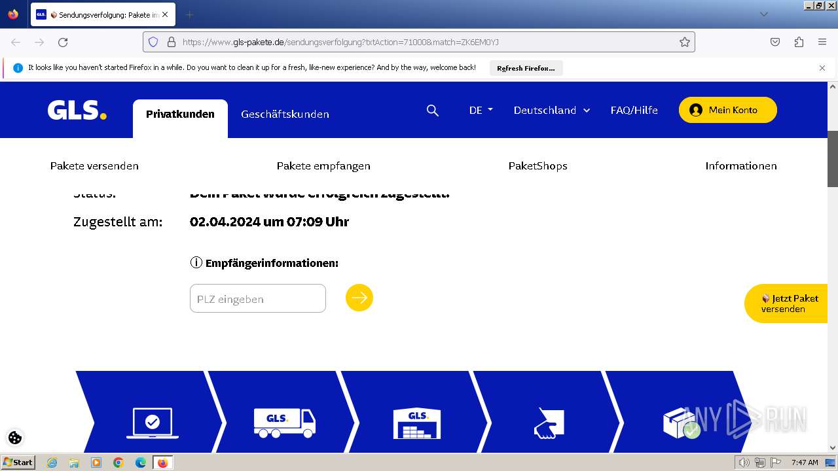Open PaketShops menu
The width and height of the screenshot is (838, 471).
point(537,166)
